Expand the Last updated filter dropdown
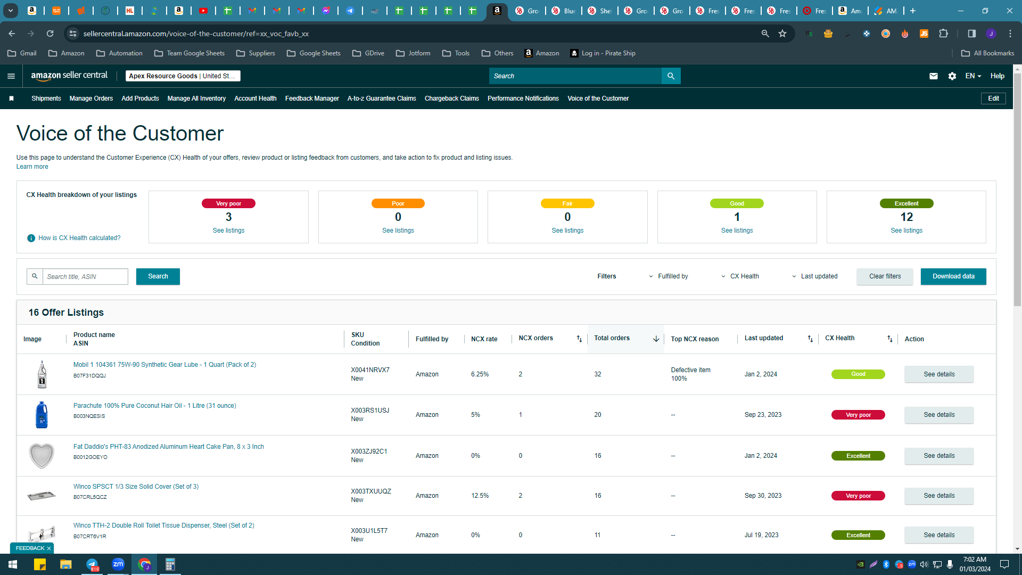 coord(814,276)
